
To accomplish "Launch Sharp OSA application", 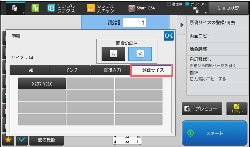I will (x=141, y=8).
